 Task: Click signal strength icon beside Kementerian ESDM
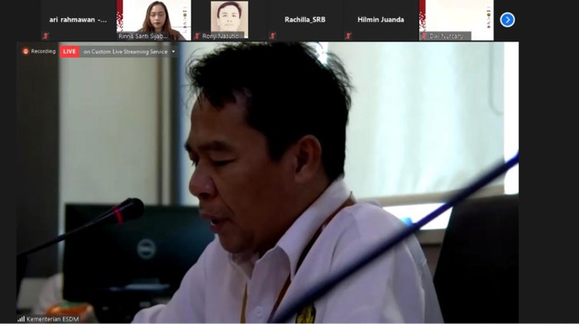point(21,319)
